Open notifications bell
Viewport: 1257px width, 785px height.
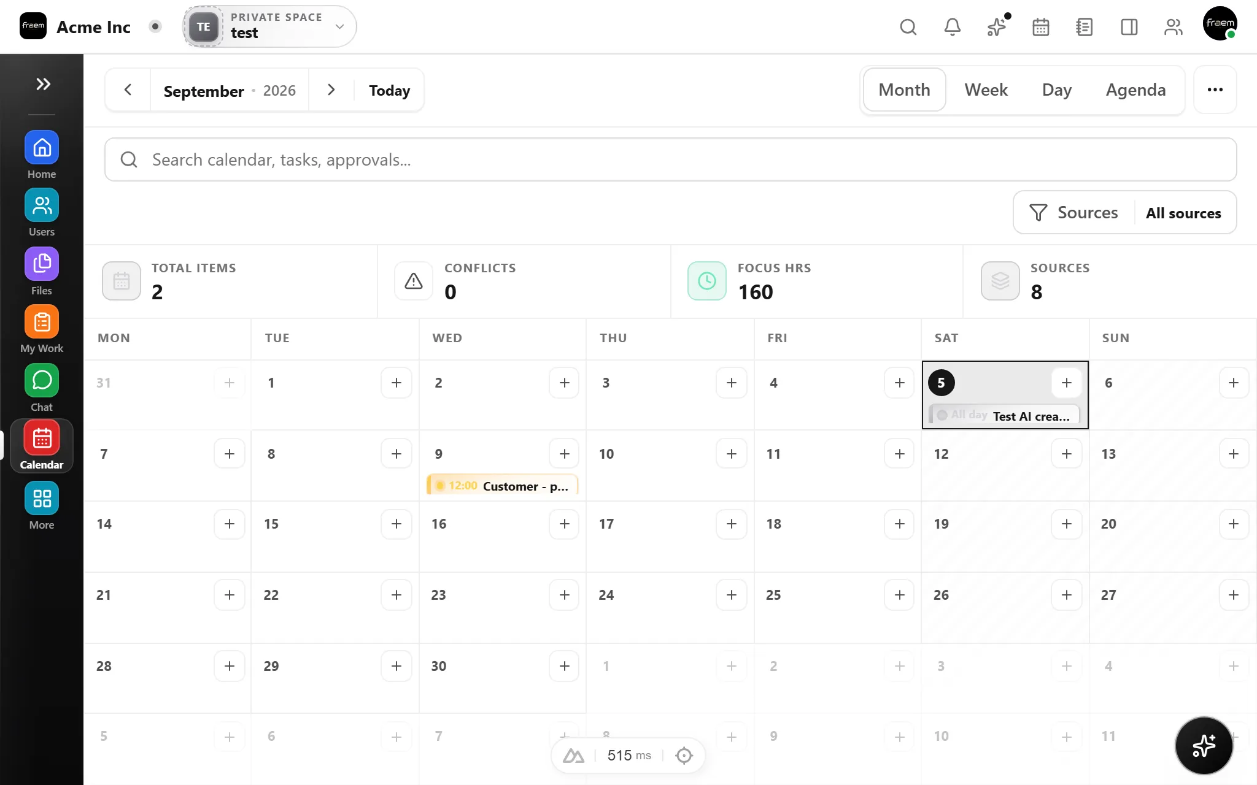coord(953,27)
